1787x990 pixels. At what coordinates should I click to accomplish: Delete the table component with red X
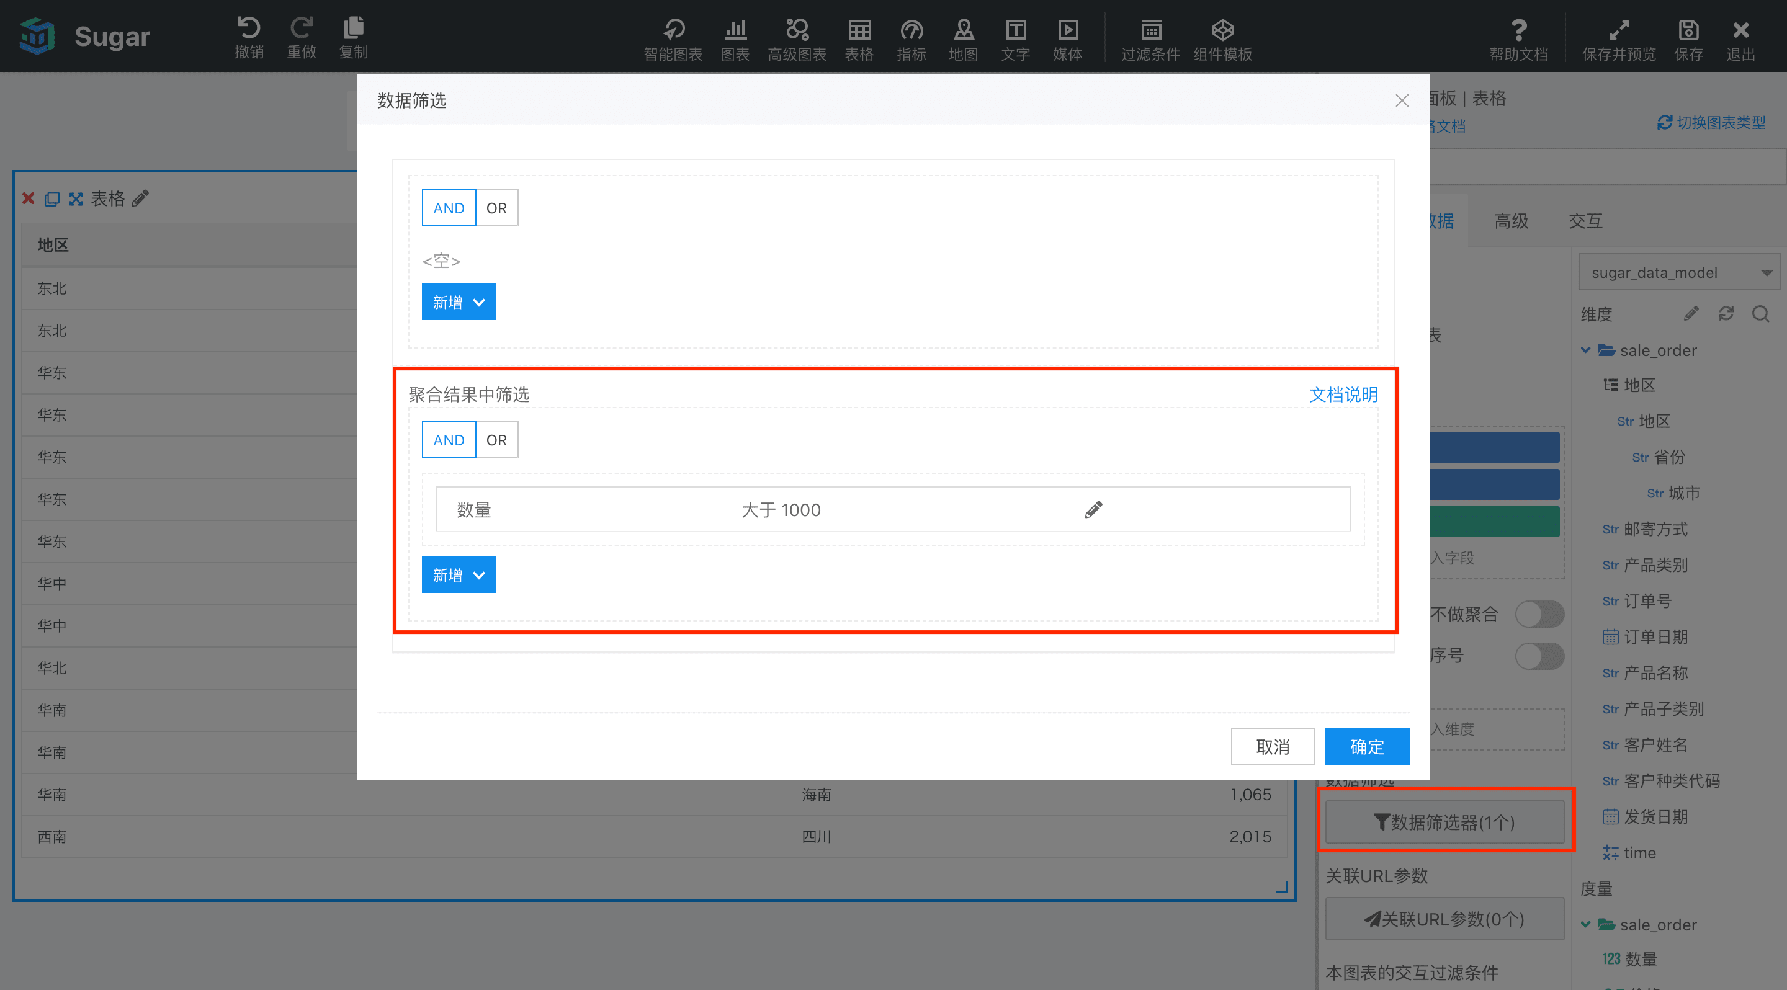[x=28, y=199]
